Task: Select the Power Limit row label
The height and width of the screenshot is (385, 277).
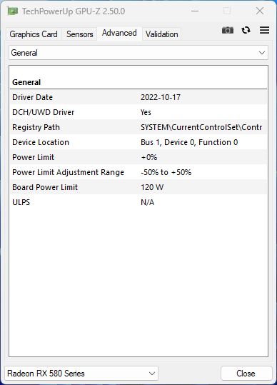Action: click(33, 157)
